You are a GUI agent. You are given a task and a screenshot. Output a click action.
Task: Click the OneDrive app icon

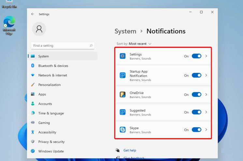122,95
